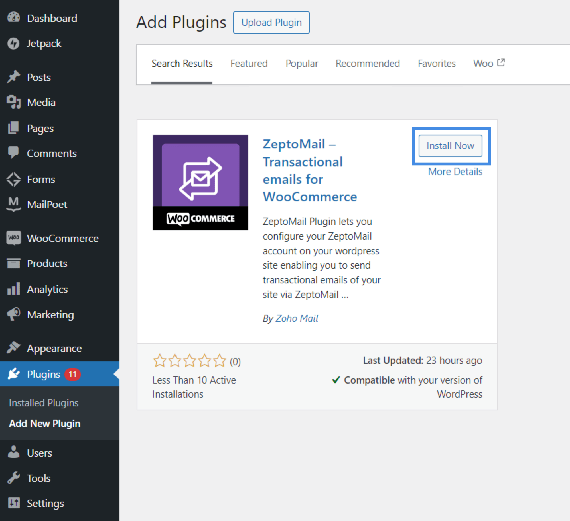The height and width of the screenshot is (521, 570).
Task: Open the Media menu label
Action: pos(41,102)
